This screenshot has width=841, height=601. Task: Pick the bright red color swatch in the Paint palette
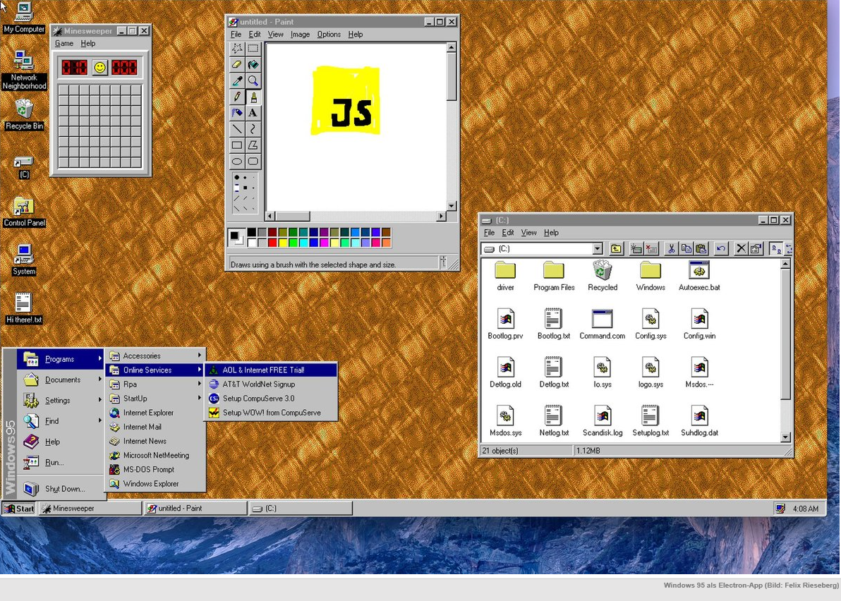coord(272,243)
